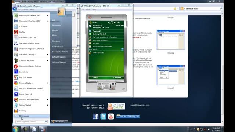This screenshot has height=132, width=235.
Task: Open TracerPlus ODBC Link icon
Action: [x=16, y=38]
